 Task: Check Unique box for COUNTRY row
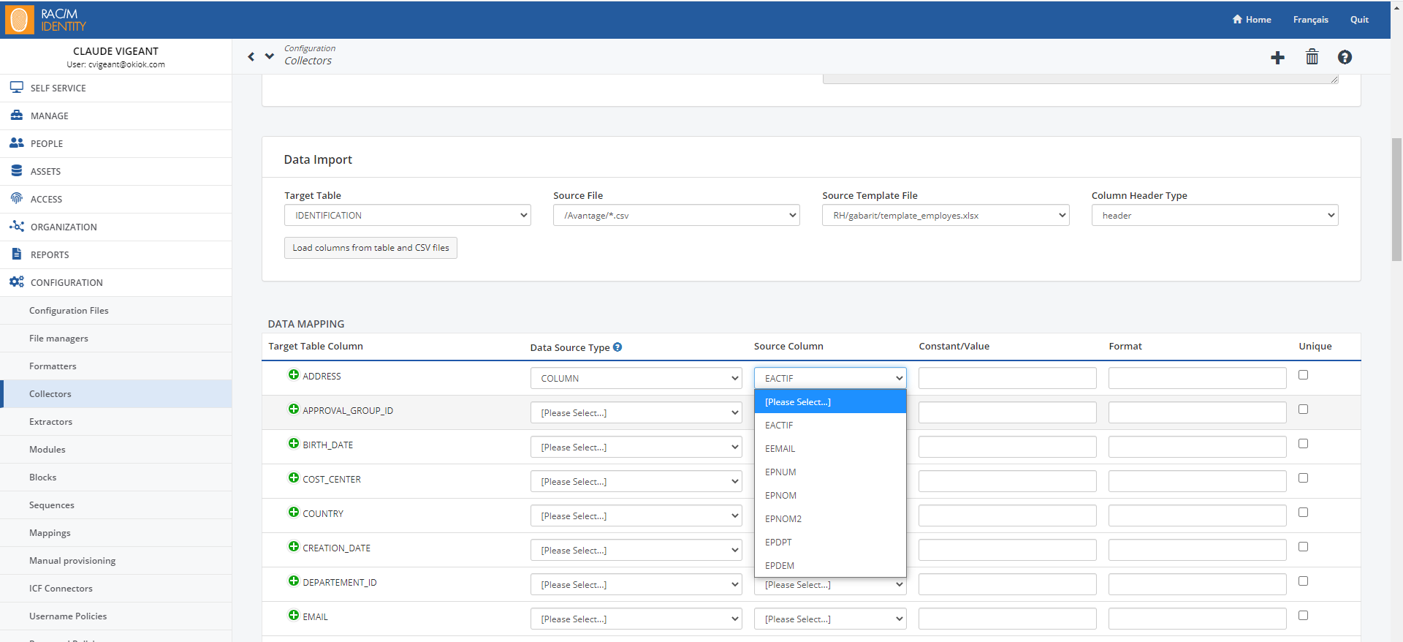pos(1303,513)
